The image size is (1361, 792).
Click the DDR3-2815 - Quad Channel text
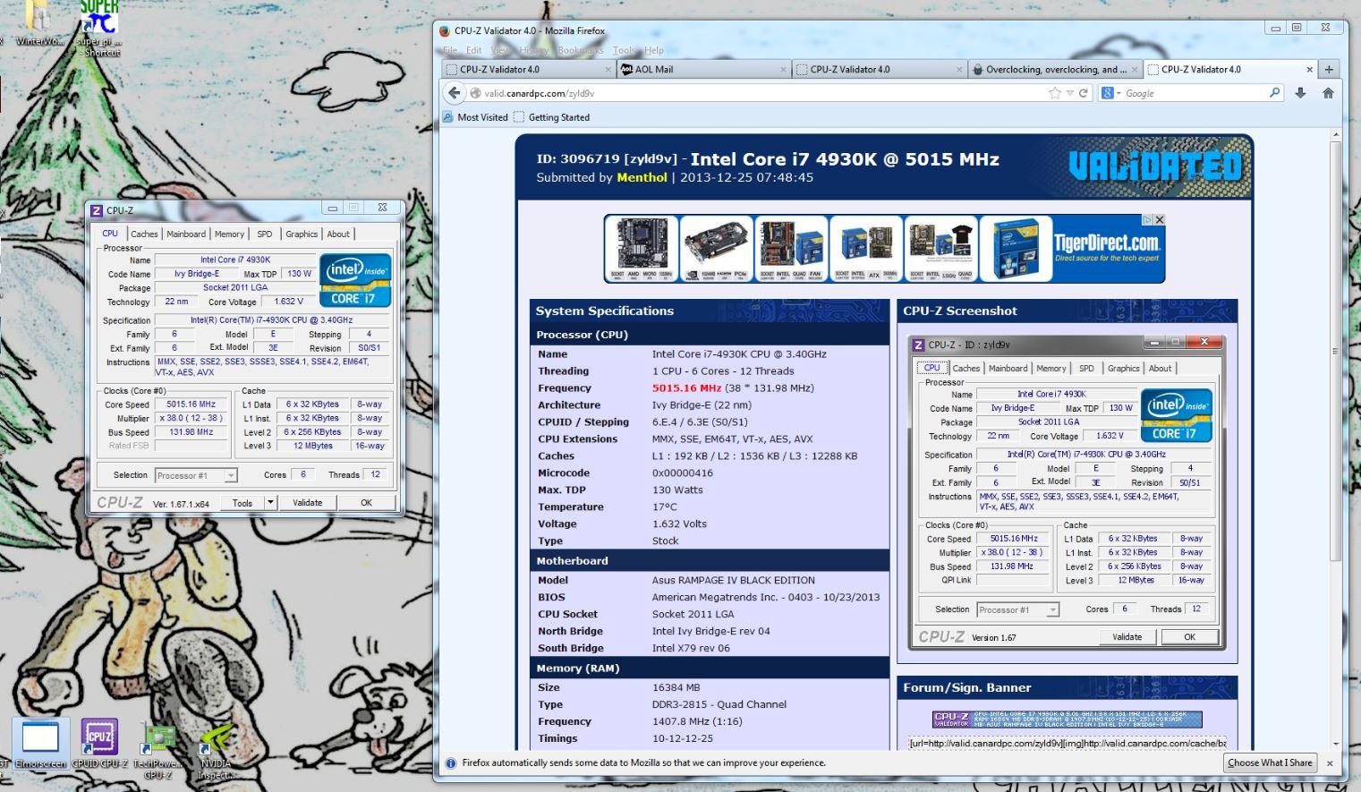tap(719, 704)
